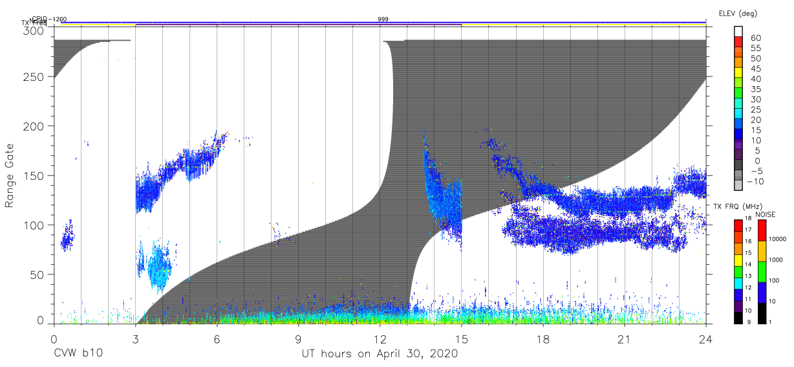
Task: Click y-axis tick label '250'
Action: 34,76
